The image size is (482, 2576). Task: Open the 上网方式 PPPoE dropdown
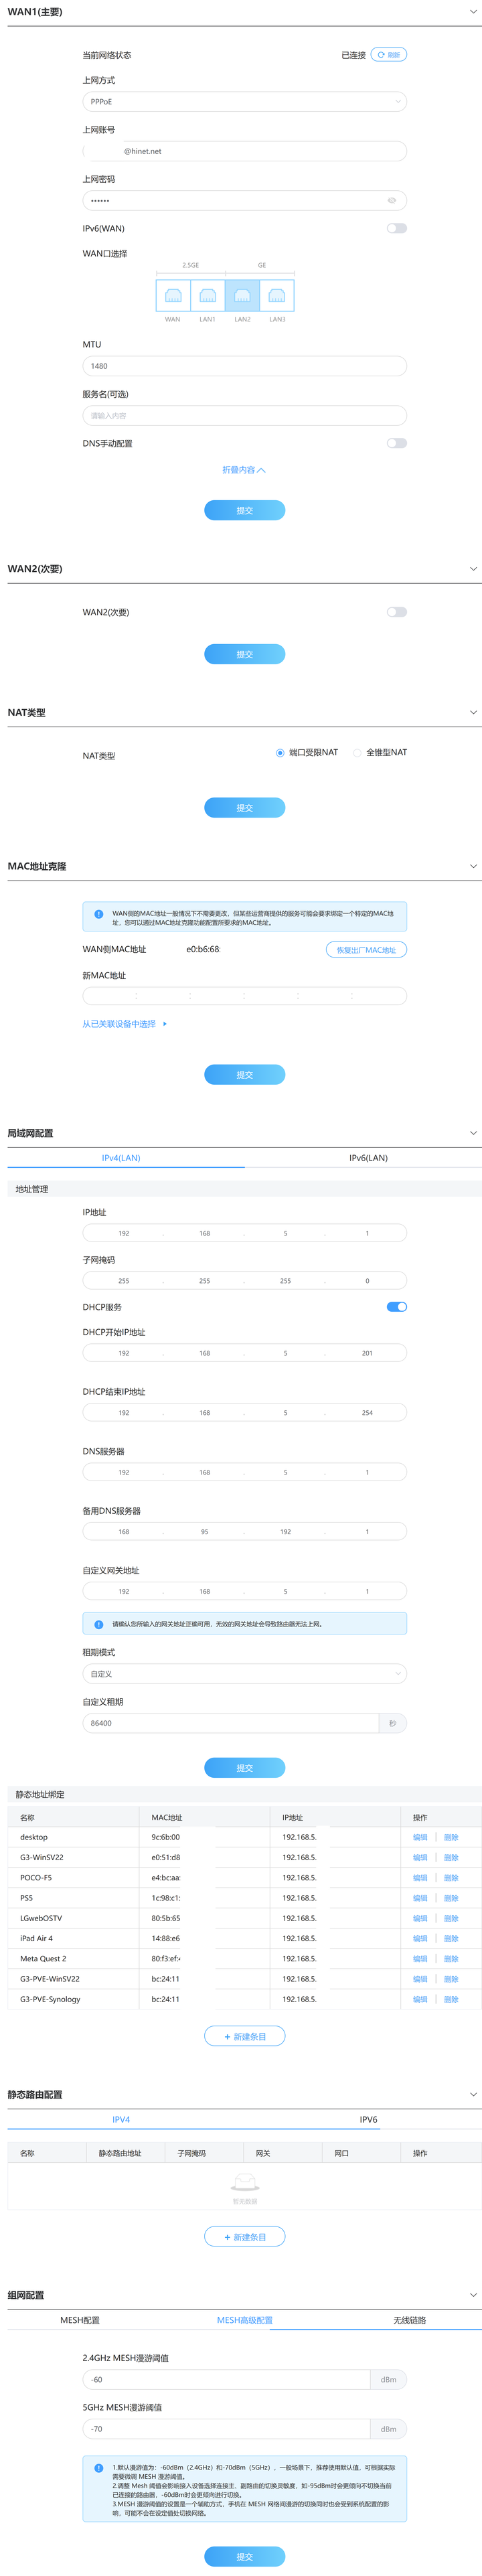[244, 102]
